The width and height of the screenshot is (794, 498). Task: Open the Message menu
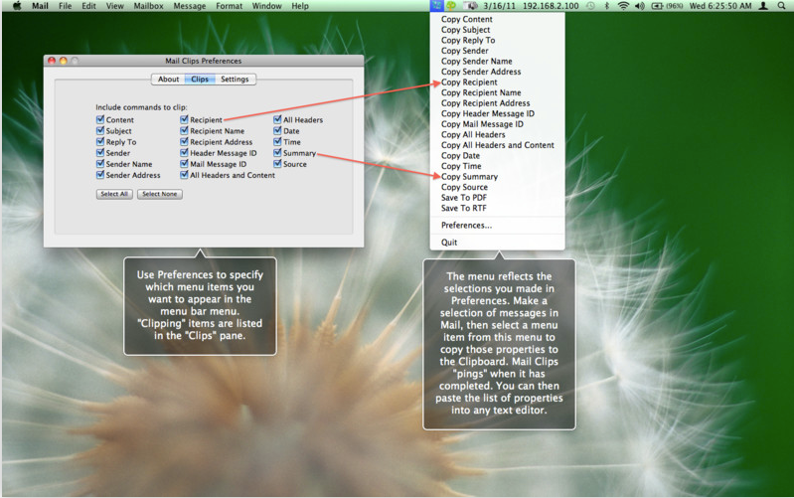point(190,6)
